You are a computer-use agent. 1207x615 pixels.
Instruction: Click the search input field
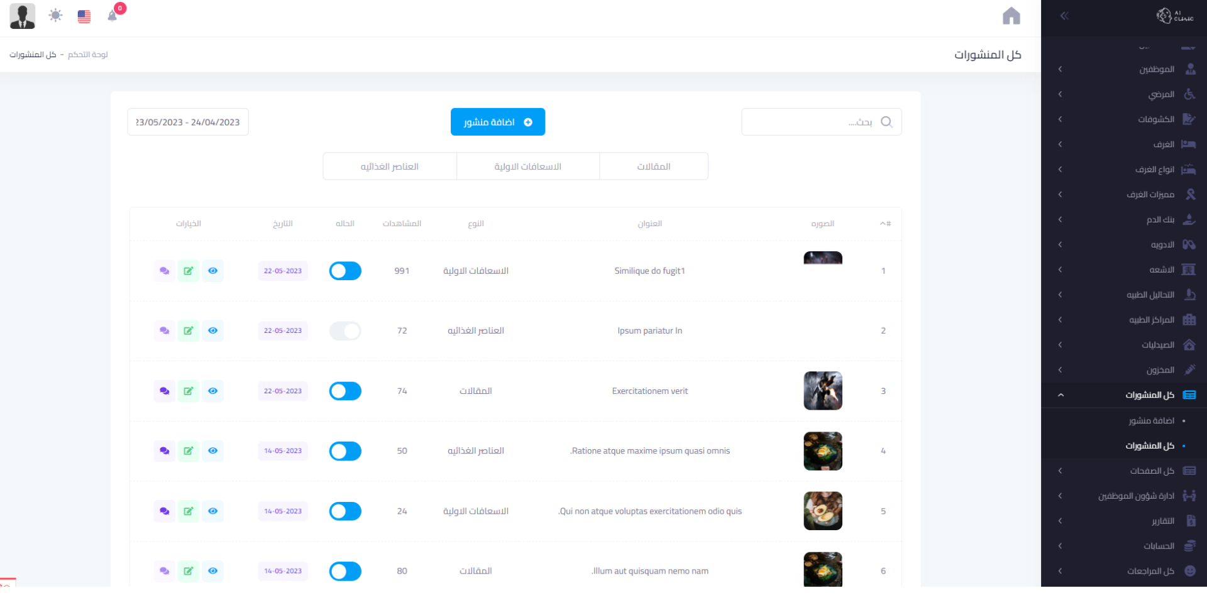(811, 122)
